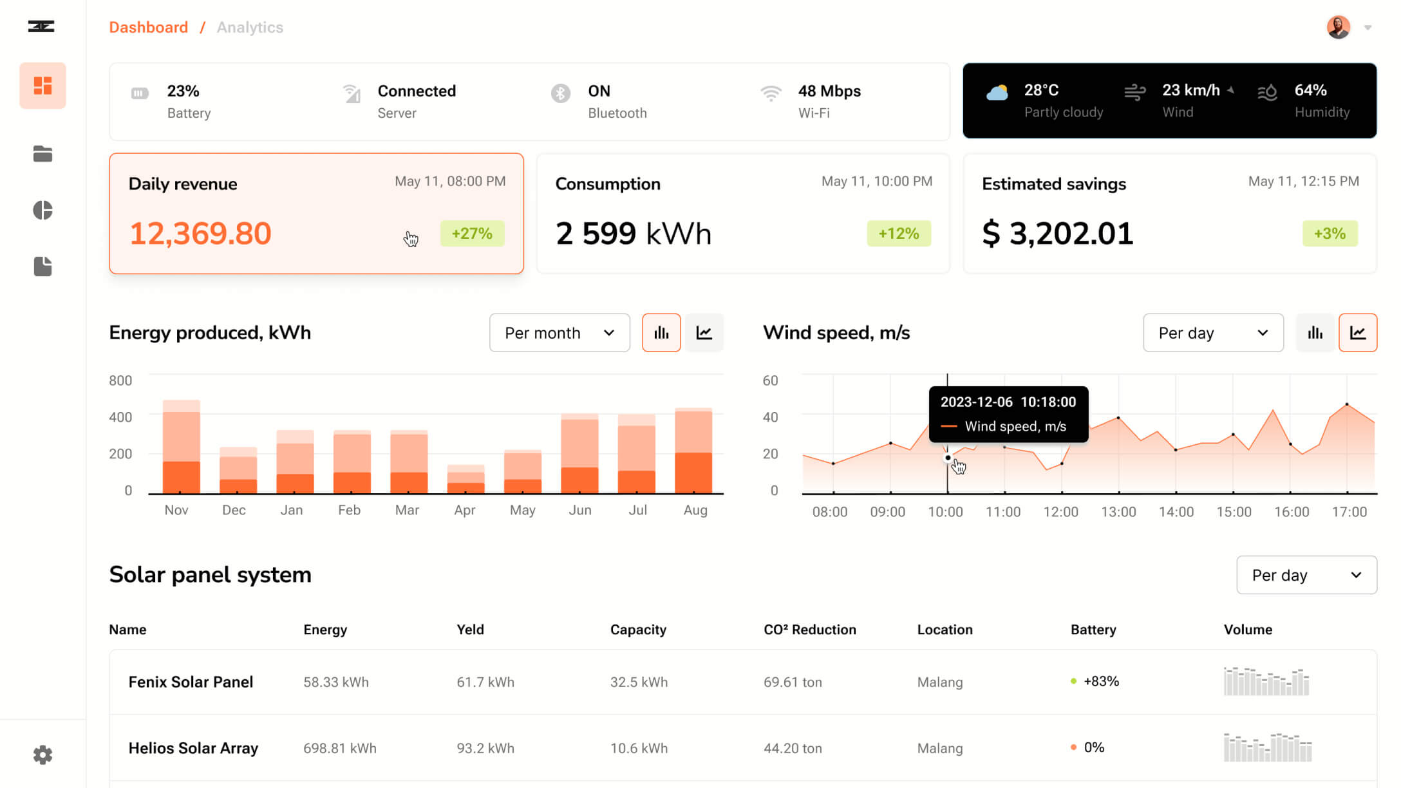Select the Daily revenue card
Screen dimensions: 1401x788
click(316, 214)
